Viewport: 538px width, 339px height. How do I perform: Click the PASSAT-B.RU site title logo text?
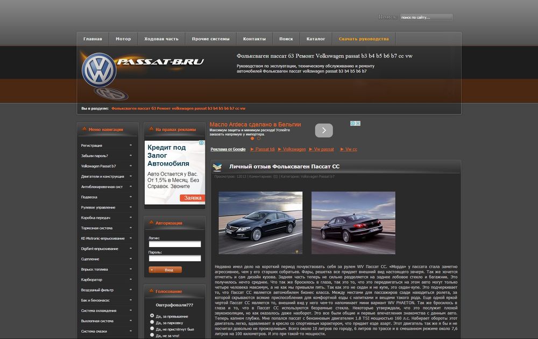pyautogui.click(x=160, y=62)
